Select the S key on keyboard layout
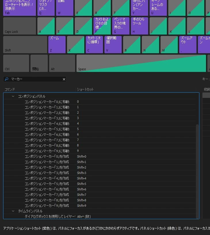 coord(65,26)
